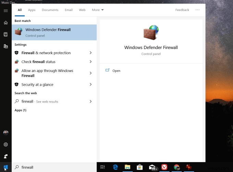Open Security at a glance setting
Screen dimensions: 233x172
(54, 84)
